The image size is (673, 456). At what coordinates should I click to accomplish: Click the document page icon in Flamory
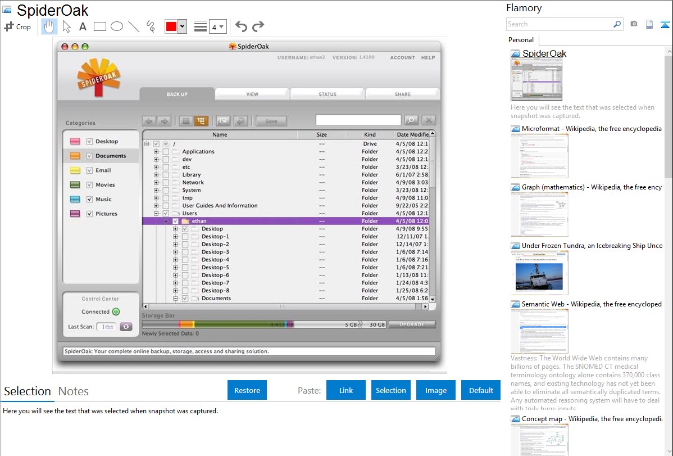649,24
